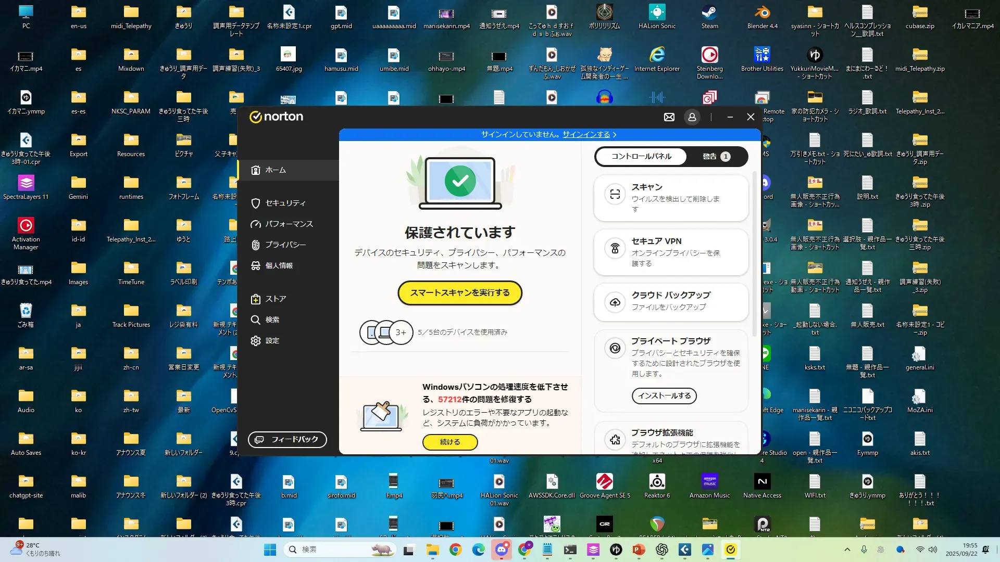Switch to the コントロールパネル toggle tab
Image resolution: width=1000 pixels, height=562 pixels.
click(x=641, y=156)
